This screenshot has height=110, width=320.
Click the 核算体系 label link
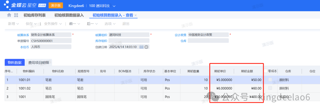[23, 35]
